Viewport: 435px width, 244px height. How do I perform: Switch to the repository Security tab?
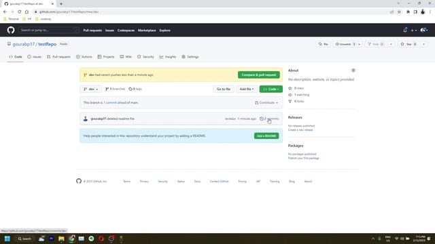(x=145, y=57)
